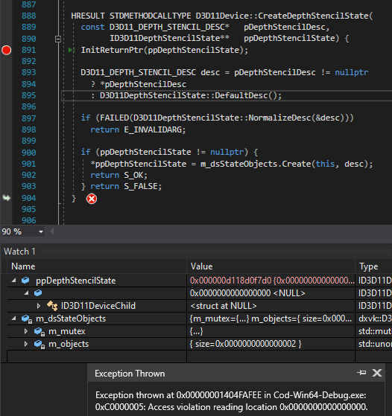Collapse the function with the outlining box at line 890
The width and height of the screenshot is (392, 416).
pos(58,39)
